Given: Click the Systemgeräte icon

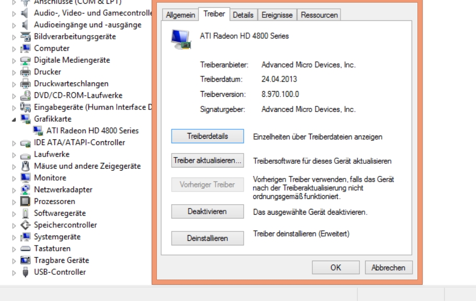Looking at the screenshot, I should pos(25,237).
